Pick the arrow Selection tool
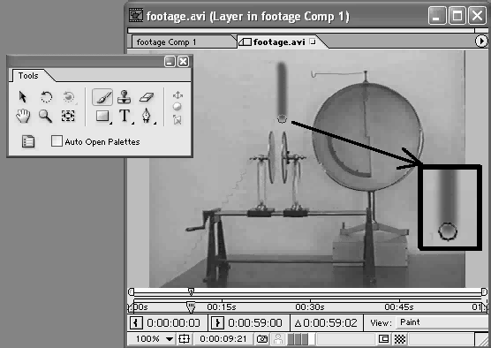The width and height of the screenshot is (491, 348). point(23,97)
